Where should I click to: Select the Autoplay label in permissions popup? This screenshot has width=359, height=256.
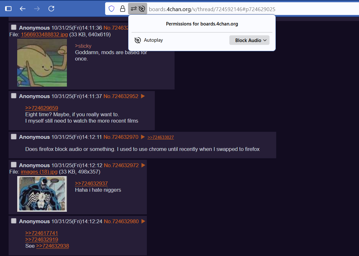pos(154,40)
